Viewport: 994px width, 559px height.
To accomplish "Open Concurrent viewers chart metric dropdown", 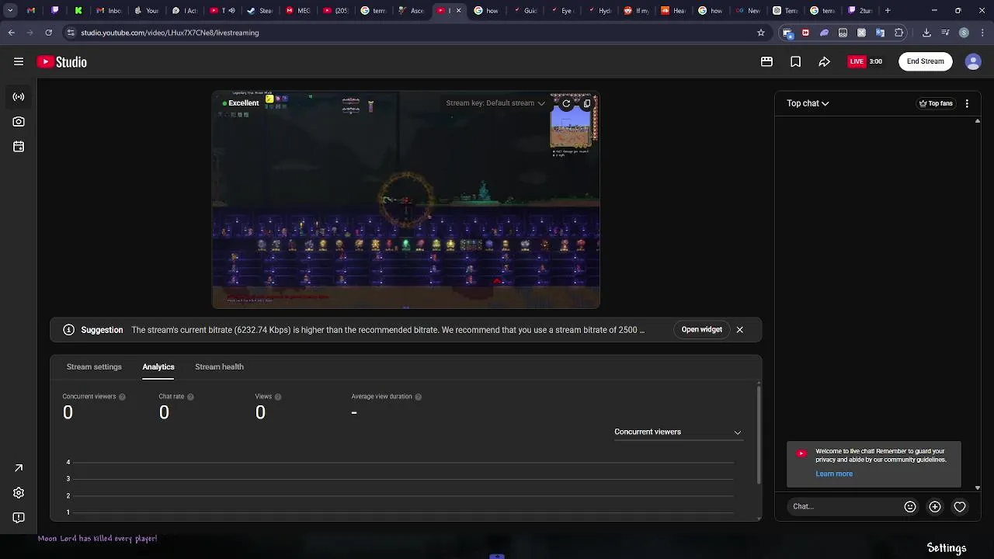I will click(678, 432).
